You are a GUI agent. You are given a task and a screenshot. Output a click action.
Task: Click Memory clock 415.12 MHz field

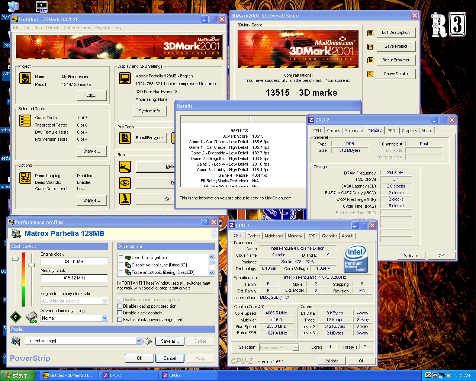[x=74, y=278]
